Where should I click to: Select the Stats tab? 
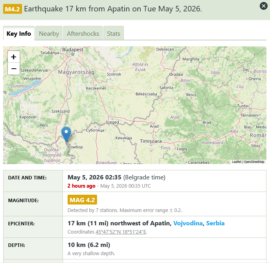(x=114, y=33)
